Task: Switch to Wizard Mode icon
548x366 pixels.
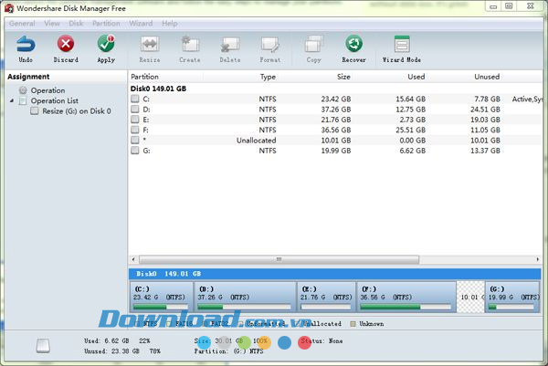Action: pyautogui.click(x=402, y=45)
